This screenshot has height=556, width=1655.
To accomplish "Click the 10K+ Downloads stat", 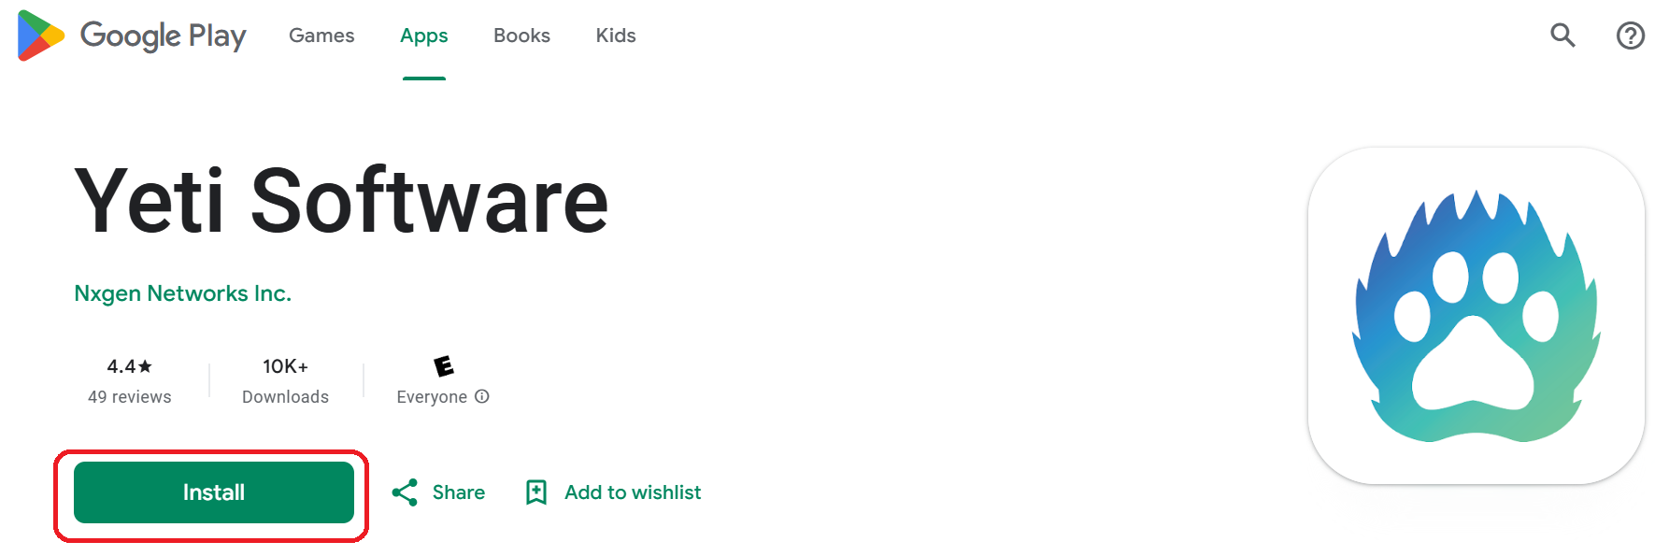I will (x=285, y=380).
